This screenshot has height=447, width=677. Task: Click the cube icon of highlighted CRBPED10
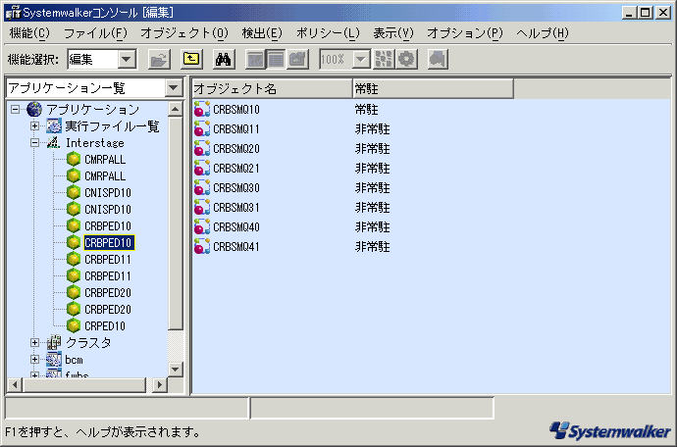pyautogui.click(x=74, y=242)
